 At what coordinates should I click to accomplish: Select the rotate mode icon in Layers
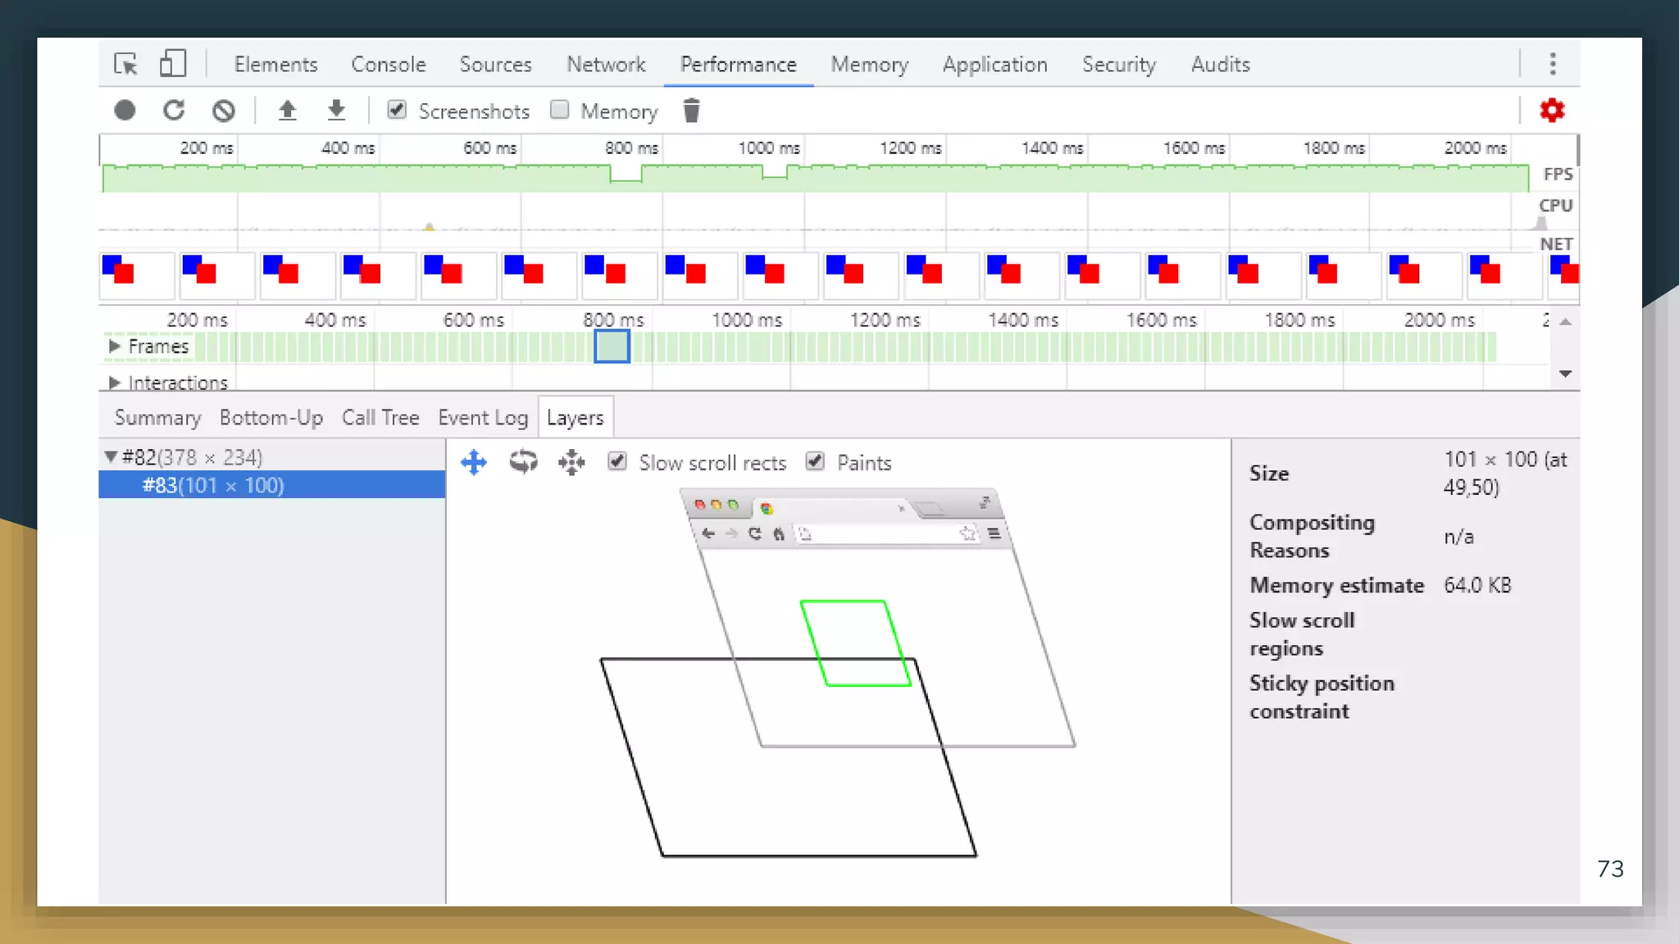click(x=523, y=462)
